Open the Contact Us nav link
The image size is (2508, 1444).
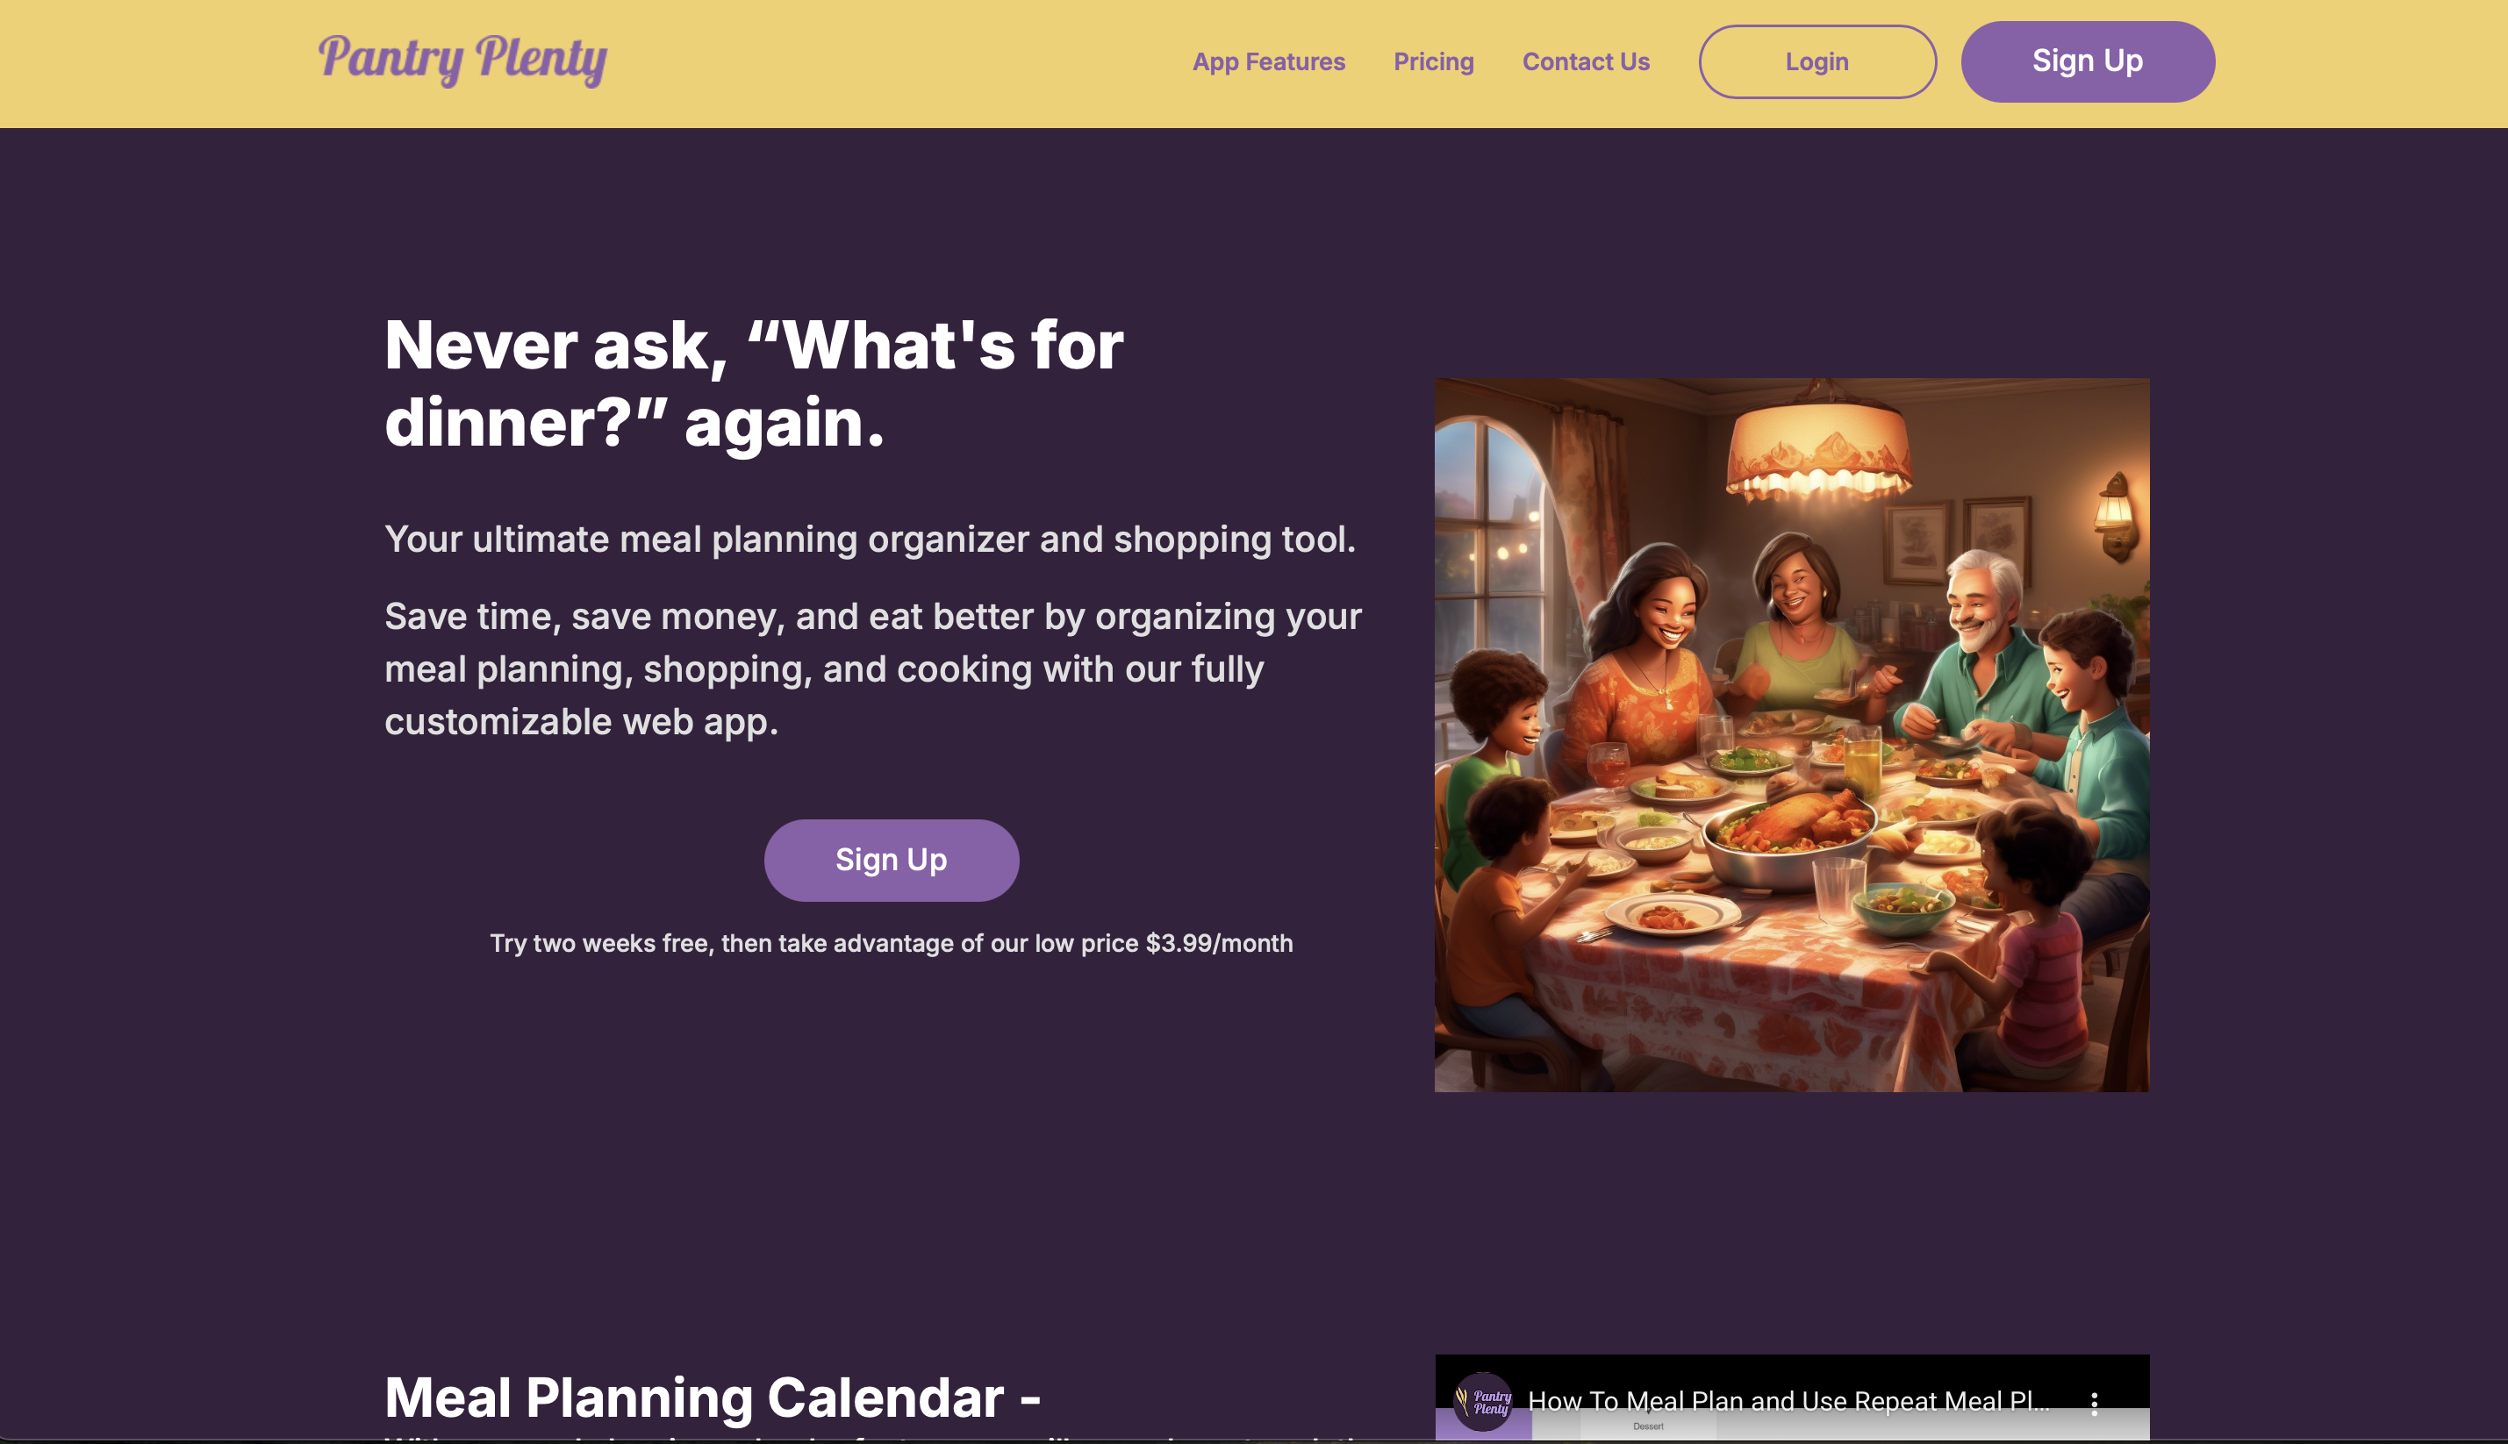point(1586,61)
